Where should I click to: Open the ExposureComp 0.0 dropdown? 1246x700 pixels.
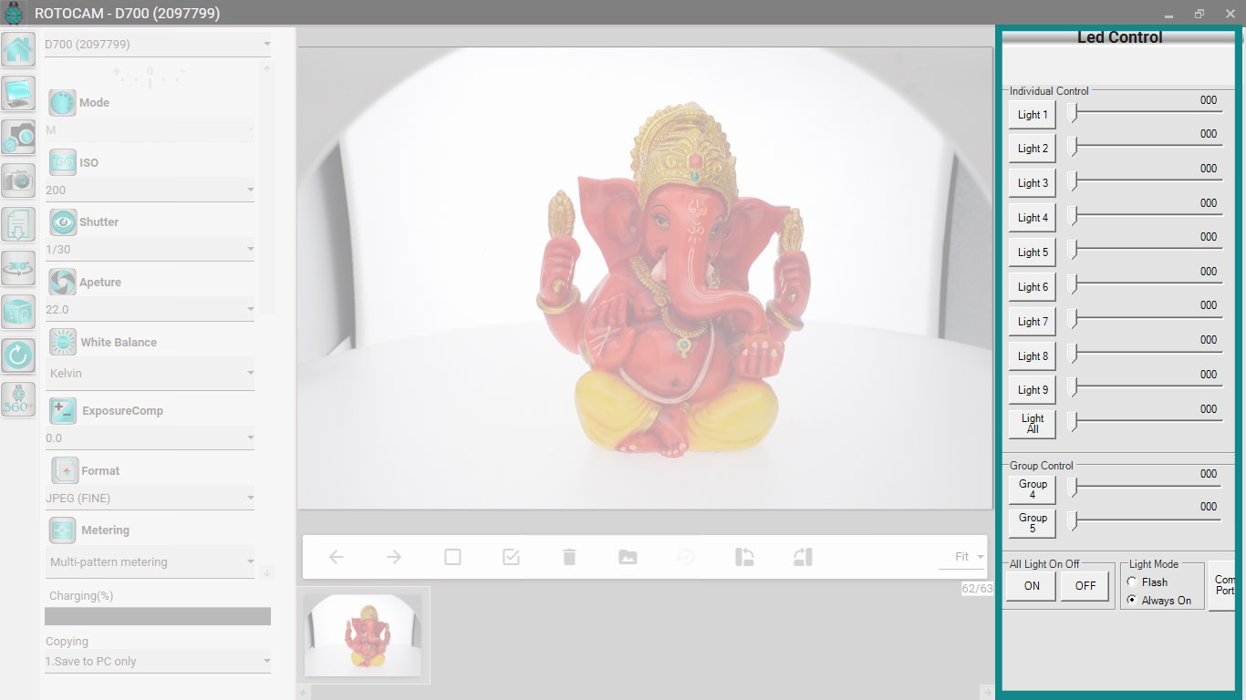150,438
